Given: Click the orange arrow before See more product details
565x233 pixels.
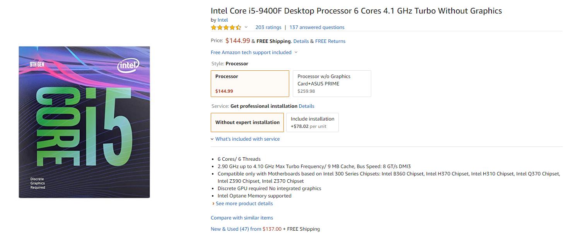Looking at the screenshot, I should tap(213, 203).
